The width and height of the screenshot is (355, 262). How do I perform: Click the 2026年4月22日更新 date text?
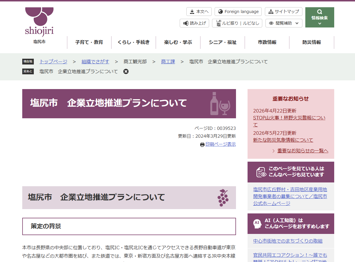pyautogui.click(x=275, y=111)
